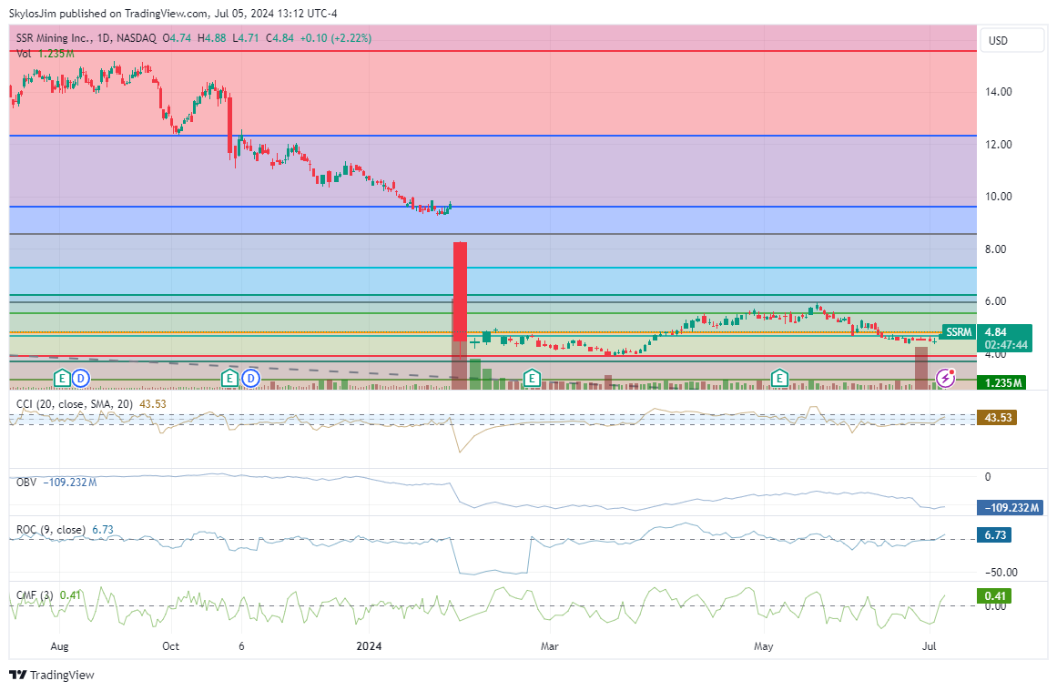This screenshot has width=1057, height=691.
Task: Click the −50.00 ROC scale label
Action: (1001, 573)
